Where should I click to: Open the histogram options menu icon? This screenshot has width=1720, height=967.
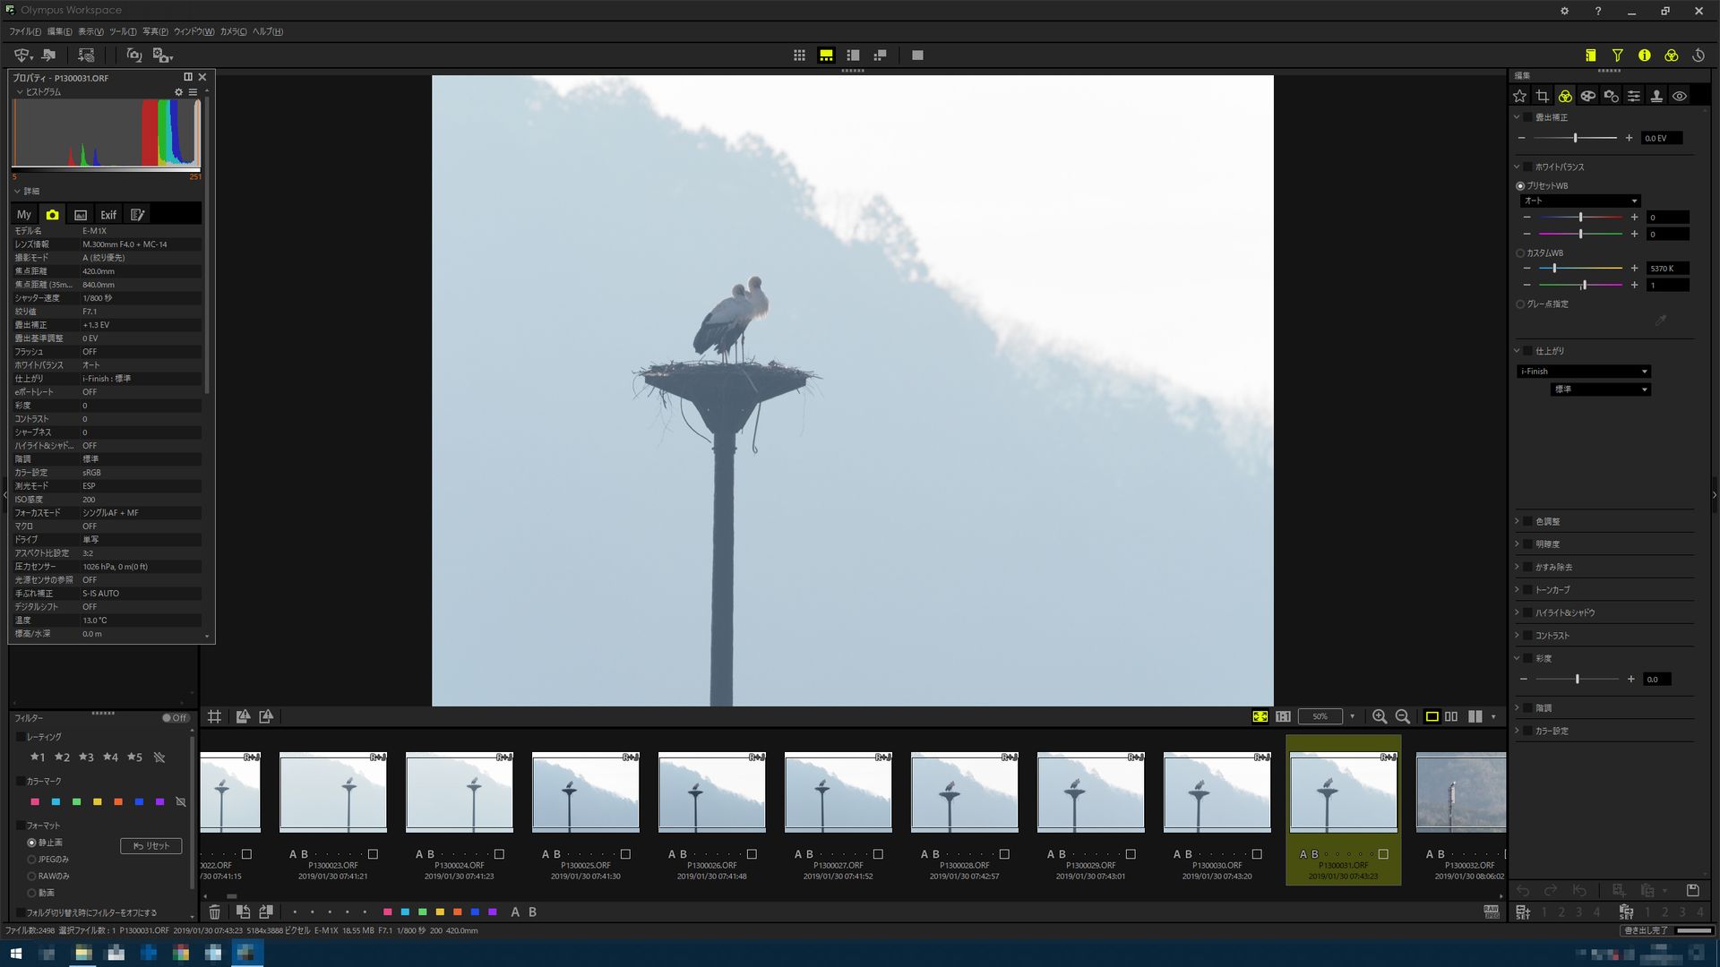[x=193, y=92]
